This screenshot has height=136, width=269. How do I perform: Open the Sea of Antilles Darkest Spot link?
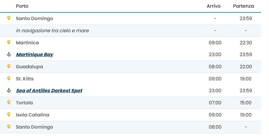[49, 91]
